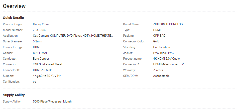Click the Overview heading
The height and width of the screenshot is (111, 238).
click(x=14, y=6)
